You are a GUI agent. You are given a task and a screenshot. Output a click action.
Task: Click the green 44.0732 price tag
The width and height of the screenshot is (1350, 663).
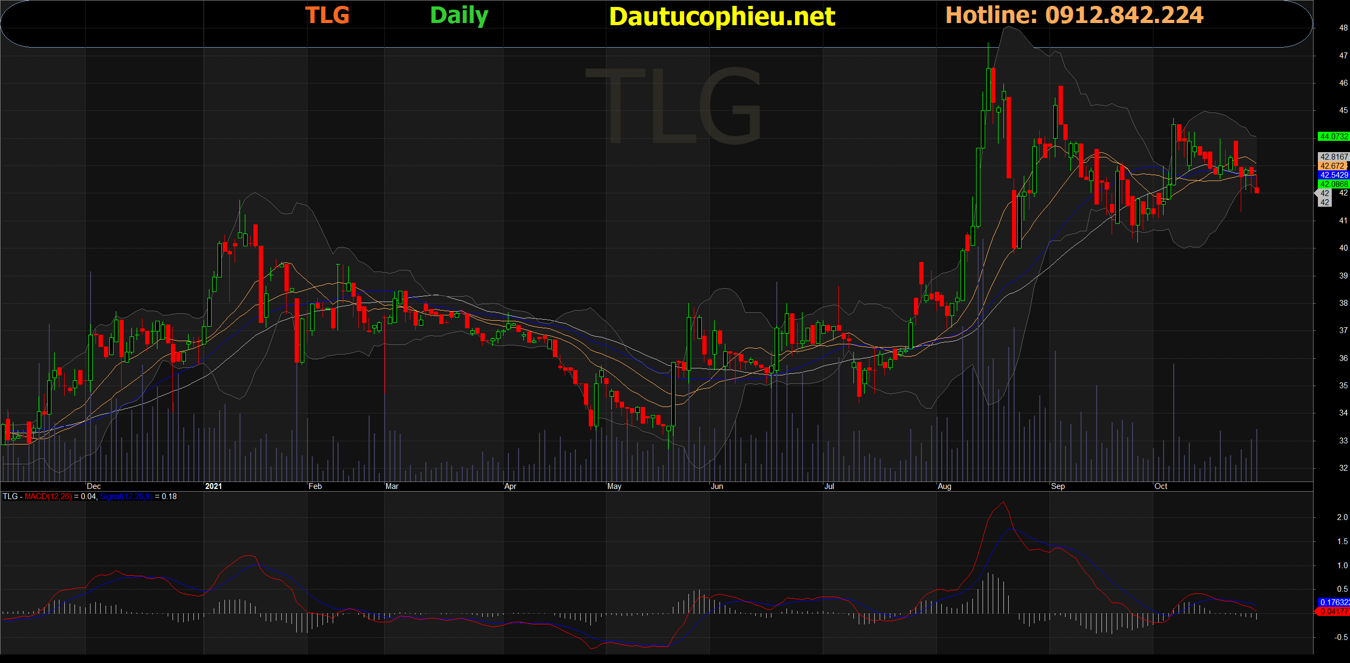click(x=1333, y=137)
